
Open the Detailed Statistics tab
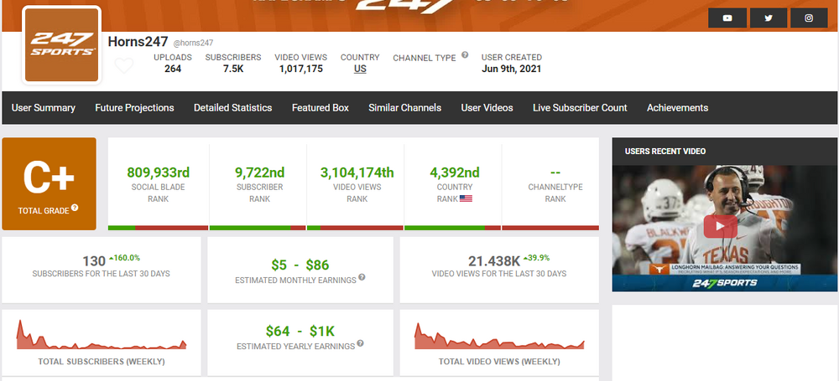232,108
